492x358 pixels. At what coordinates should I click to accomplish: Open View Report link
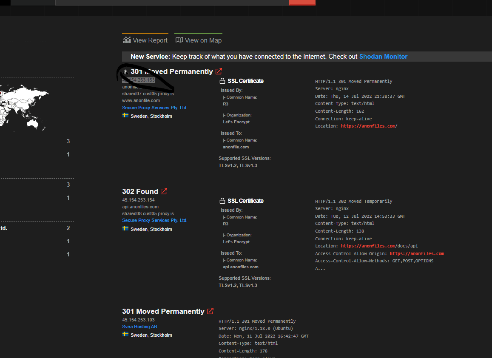[145, 40]
